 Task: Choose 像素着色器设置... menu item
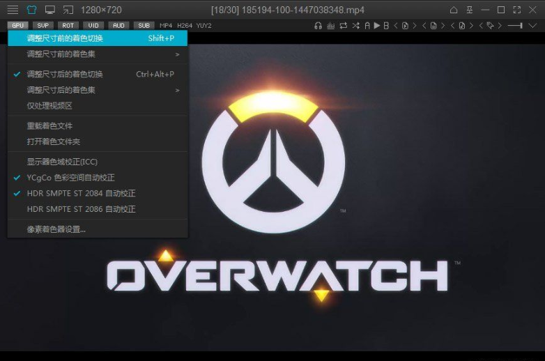(56, 229)
